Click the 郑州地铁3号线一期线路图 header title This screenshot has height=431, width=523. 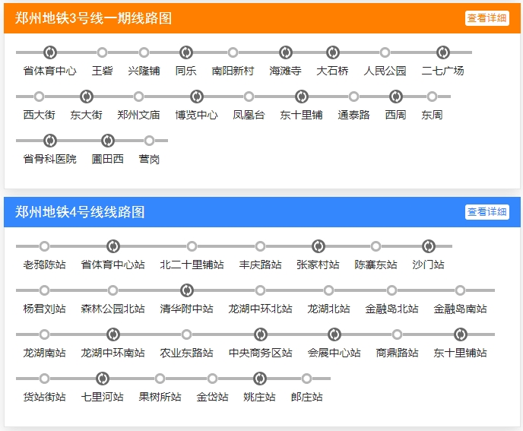(94, 18)
